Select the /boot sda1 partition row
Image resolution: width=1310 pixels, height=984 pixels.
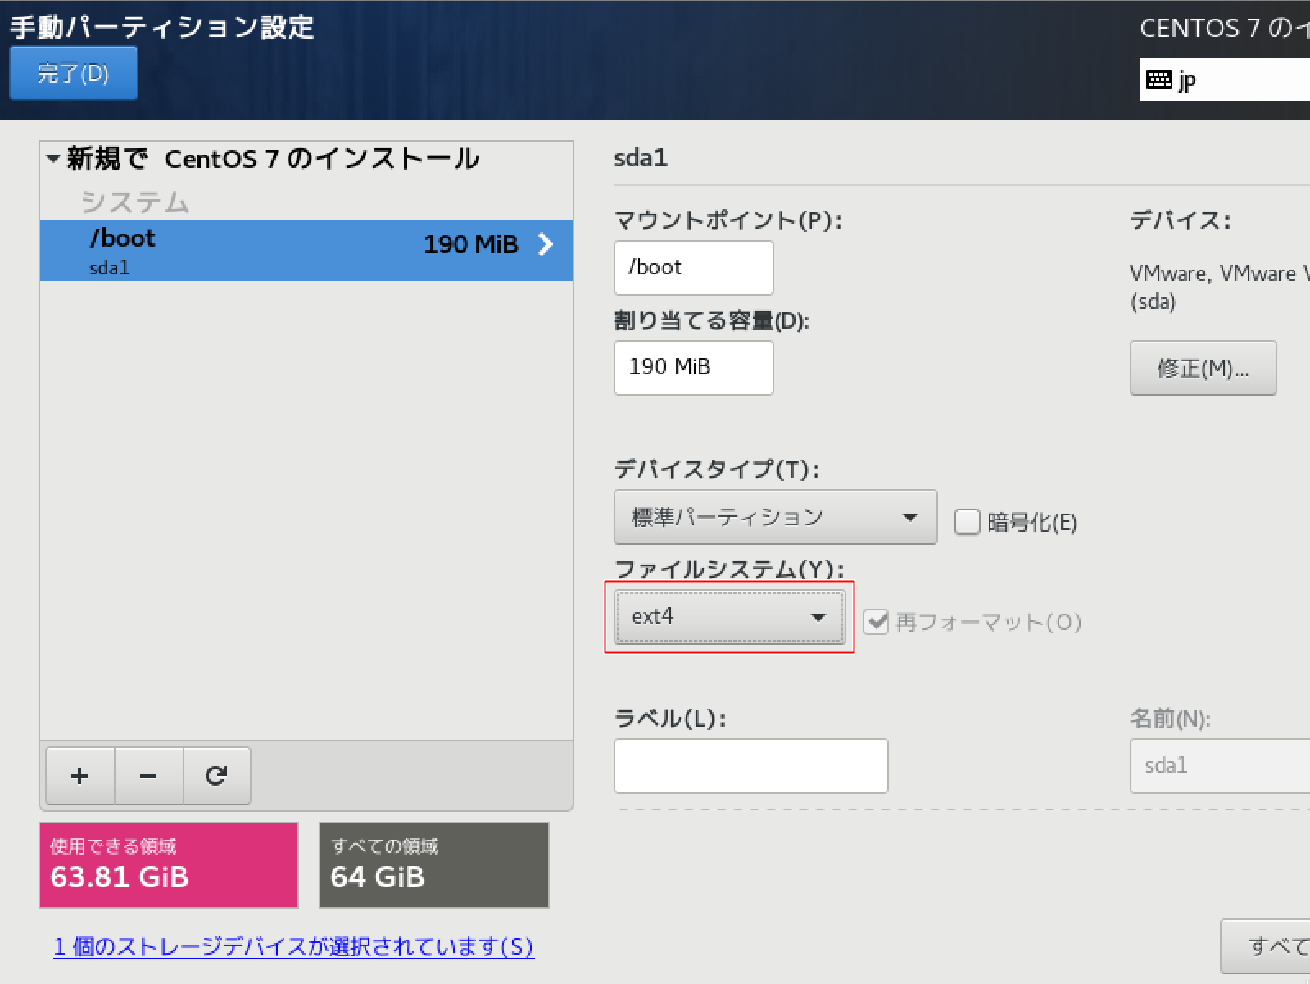(306, 251)
